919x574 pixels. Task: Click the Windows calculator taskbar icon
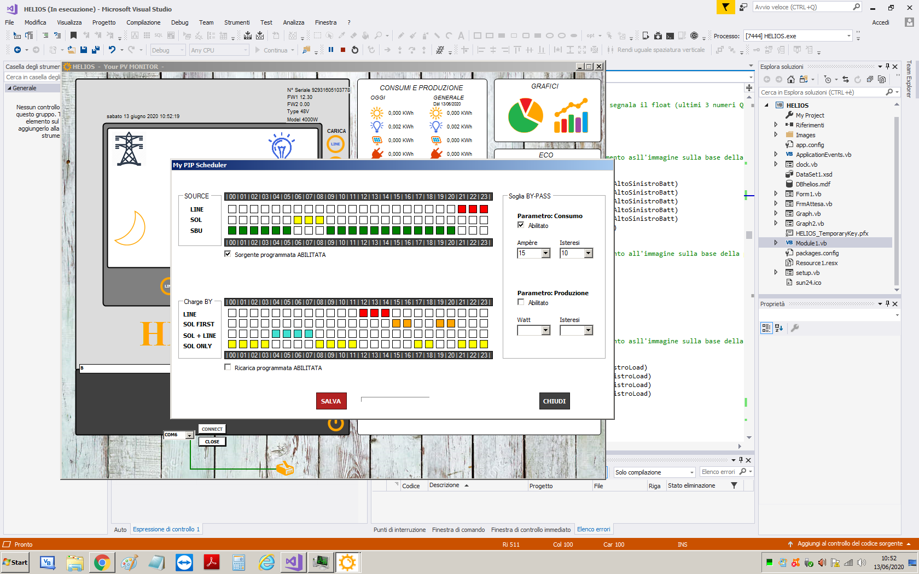point(239,563)
